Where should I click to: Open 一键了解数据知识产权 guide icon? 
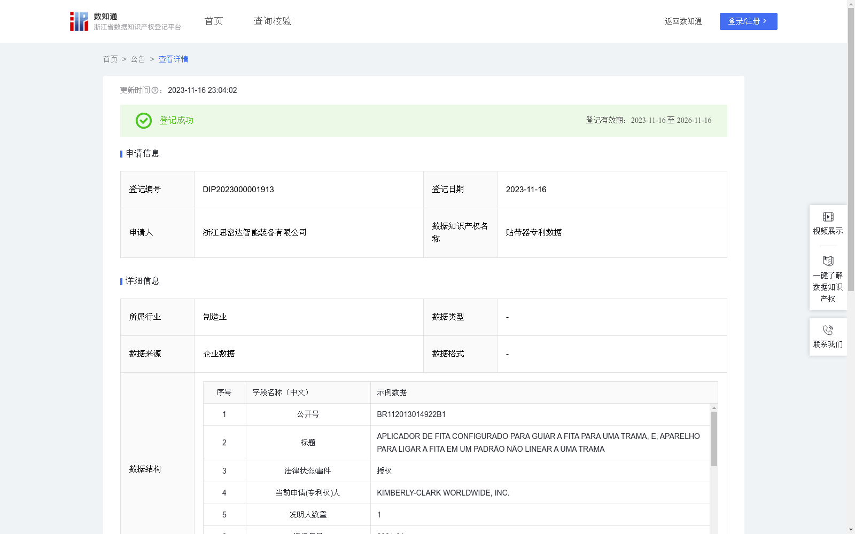(x=828, y=261)
